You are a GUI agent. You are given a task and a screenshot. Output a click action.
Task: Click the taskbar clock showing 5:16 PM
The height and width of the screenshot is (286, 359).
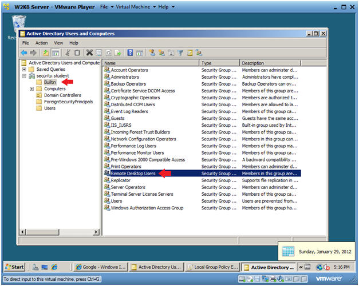[342, 267]
